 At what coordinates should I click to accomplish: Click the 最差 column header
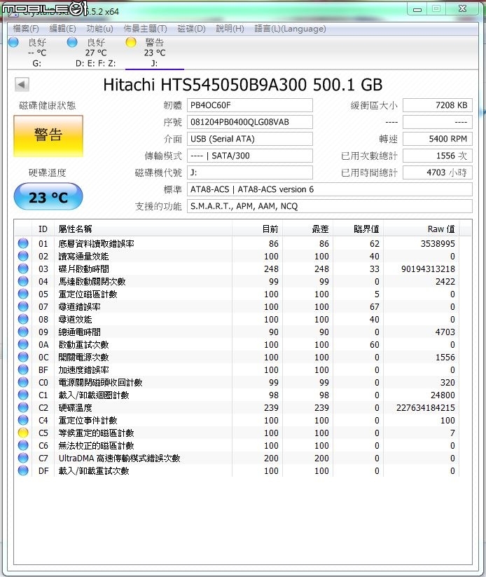click(307, 229)
